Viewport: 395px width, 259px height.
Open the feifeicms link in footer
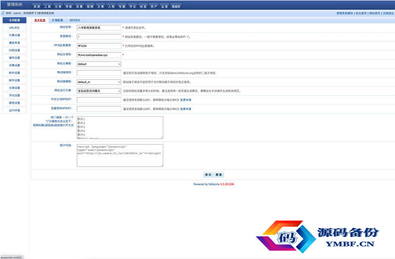click(x=214, y=184)
